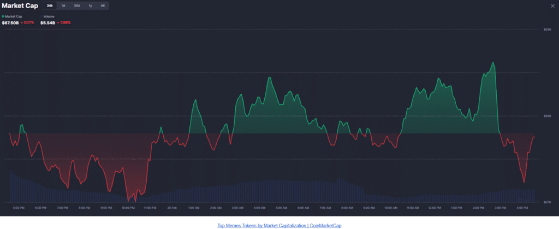The image size is (559, 229).
Task: Click the 20 Feb date marker
Action: pyautogui.click(x=171, y=208)
